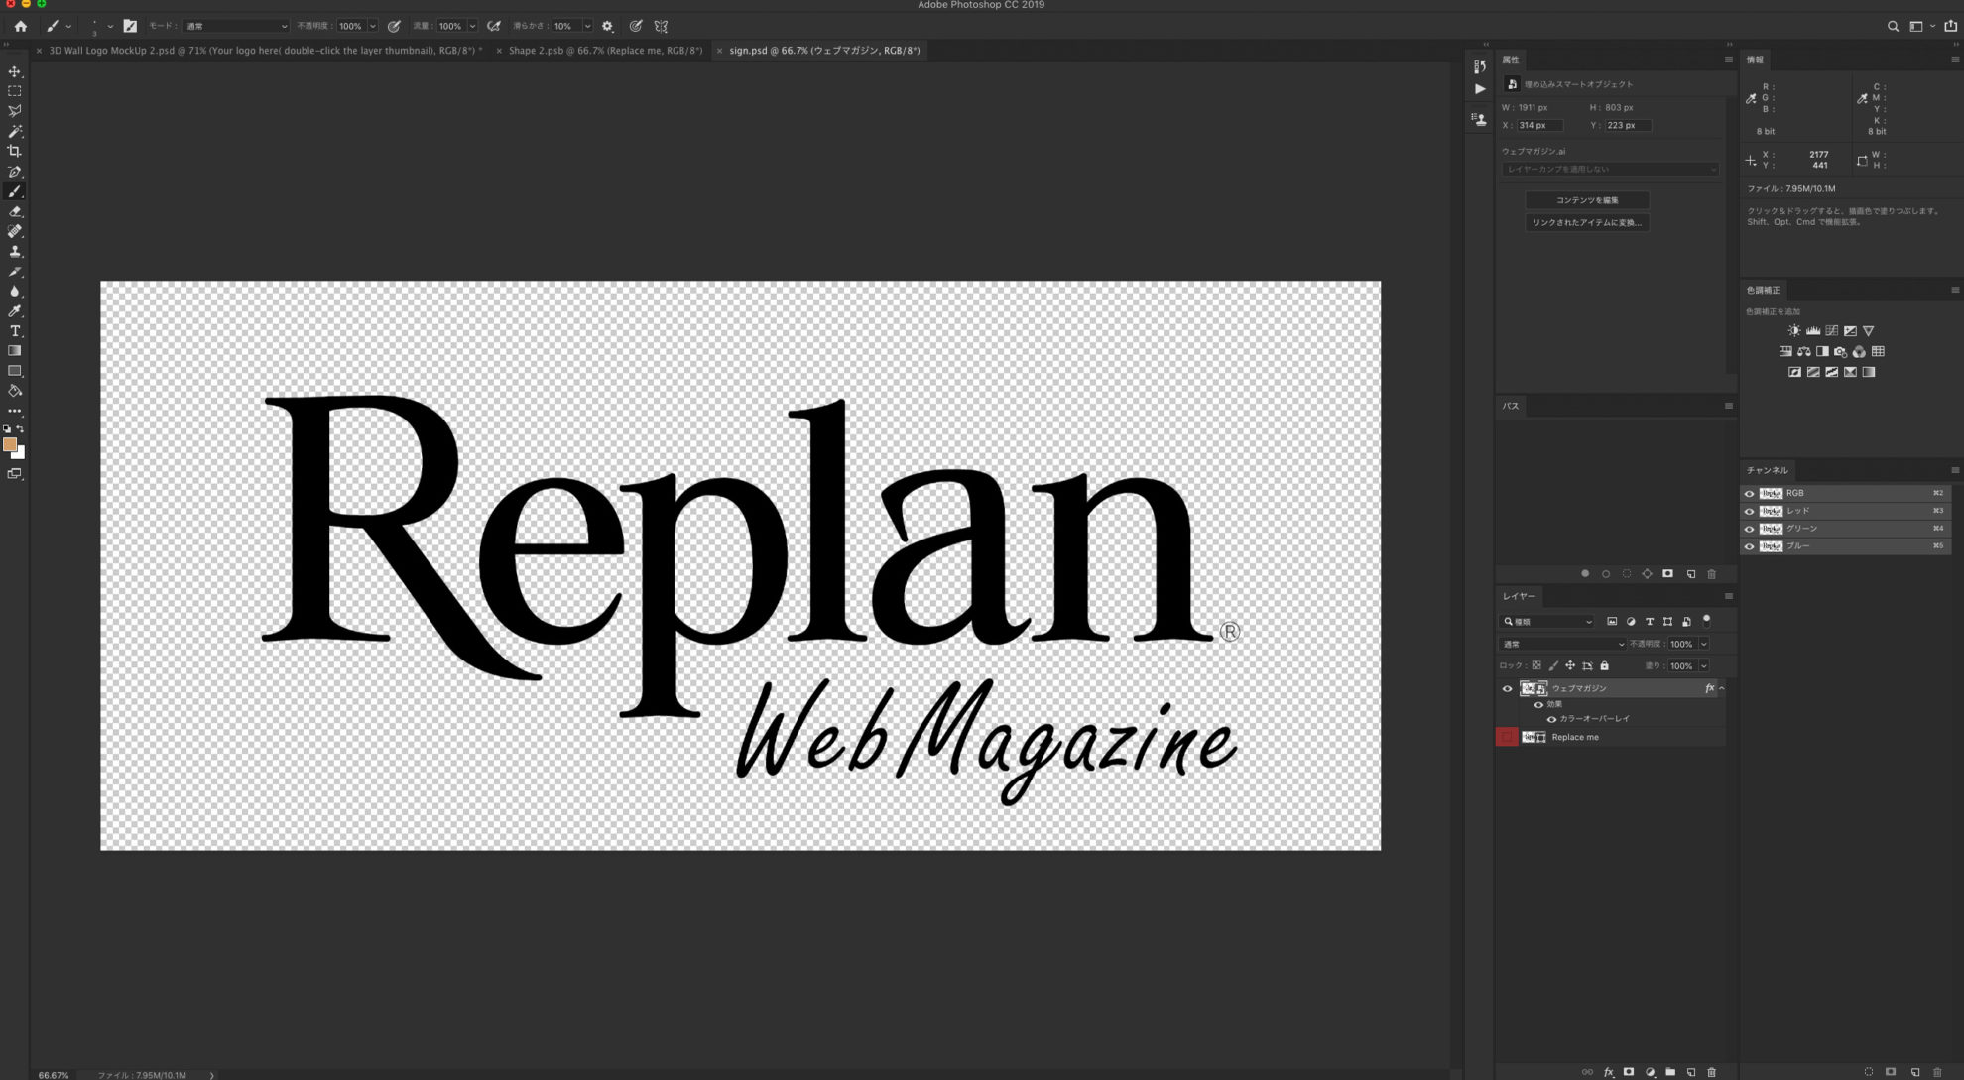Select the Move tool

(x=15, y=71)
